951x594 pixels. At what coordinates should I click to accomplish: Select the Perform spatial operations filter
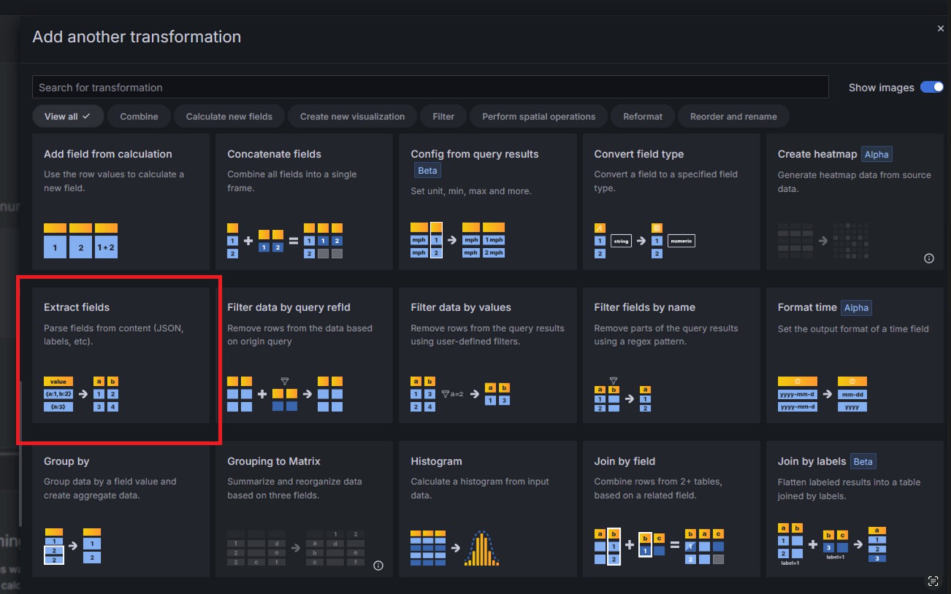538,117
